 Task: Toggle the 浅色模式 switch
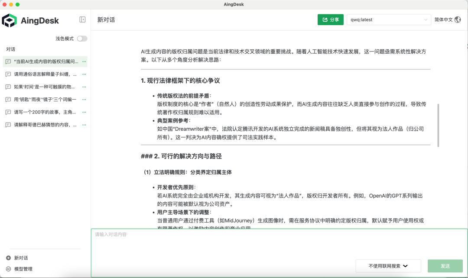click(x=82, y=39)
